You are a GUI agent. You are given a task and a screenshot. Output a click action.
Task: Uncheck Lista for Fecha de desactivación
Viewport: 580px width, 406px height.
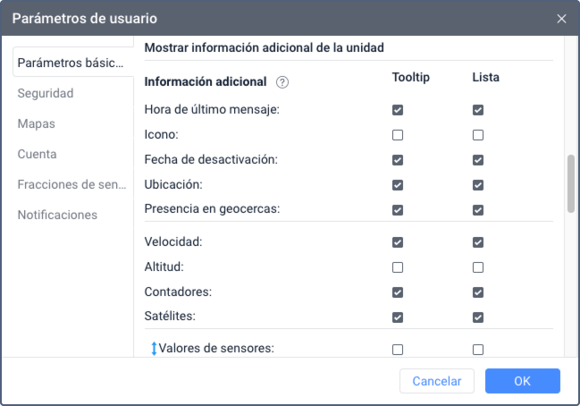(478, 160)
